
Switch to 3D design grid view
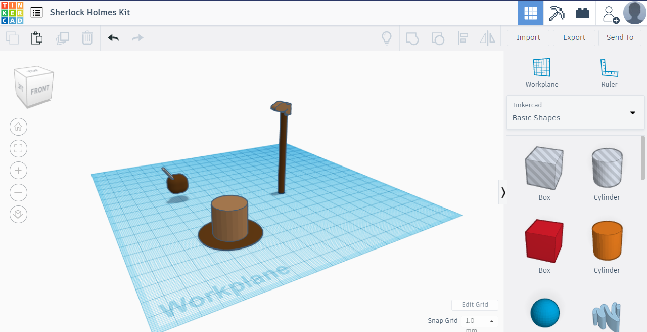tap(531, 13)
